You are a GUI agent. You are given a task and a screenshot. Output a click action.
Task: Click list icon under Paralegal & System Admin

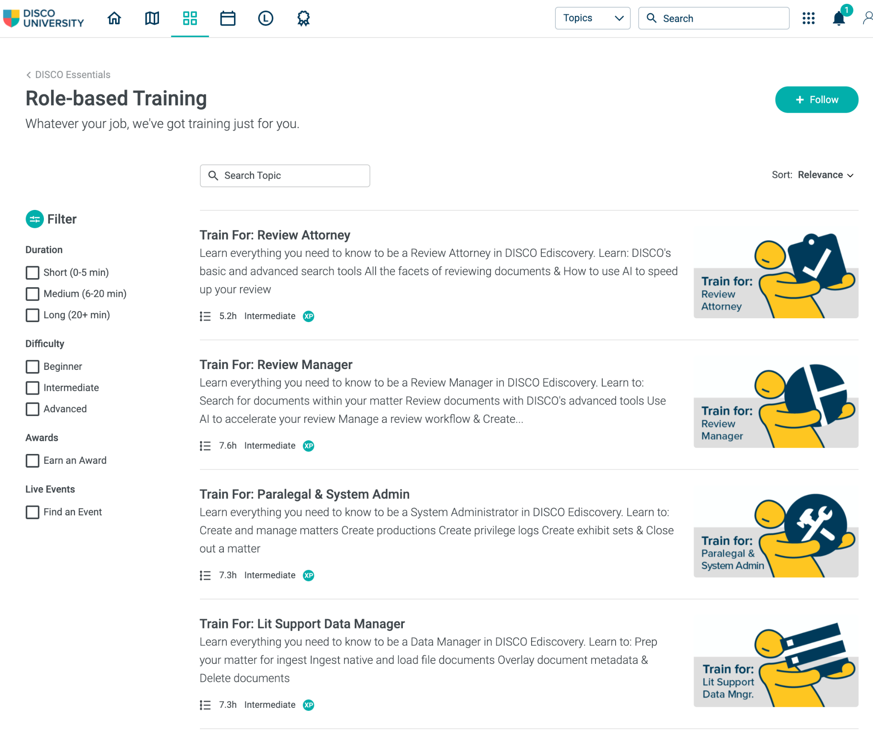pos(205,576)
